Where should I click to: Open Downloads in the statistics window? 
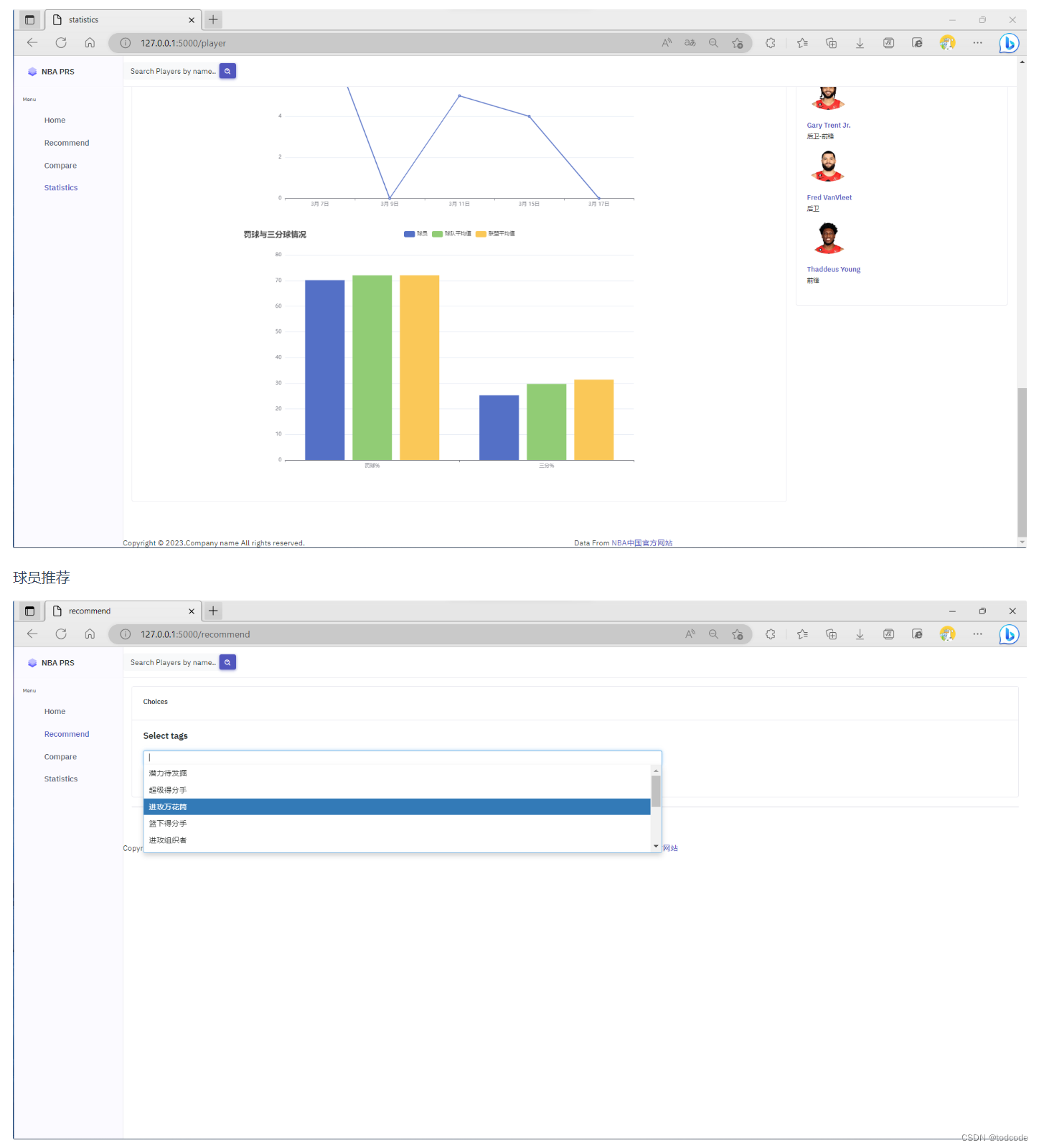tap(860, 43)
